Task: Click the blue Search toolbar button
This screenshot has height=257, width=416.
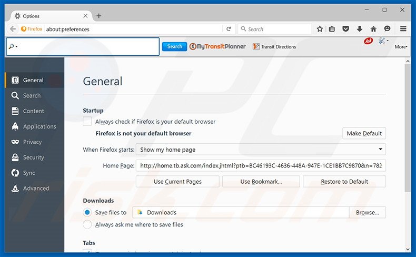Action: click(x=175, y=46)
